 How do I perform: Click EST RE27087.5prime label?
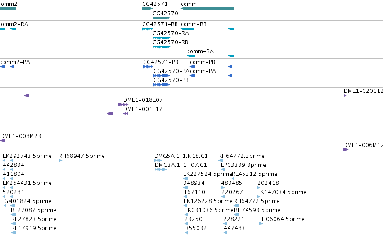click(33, 210)
